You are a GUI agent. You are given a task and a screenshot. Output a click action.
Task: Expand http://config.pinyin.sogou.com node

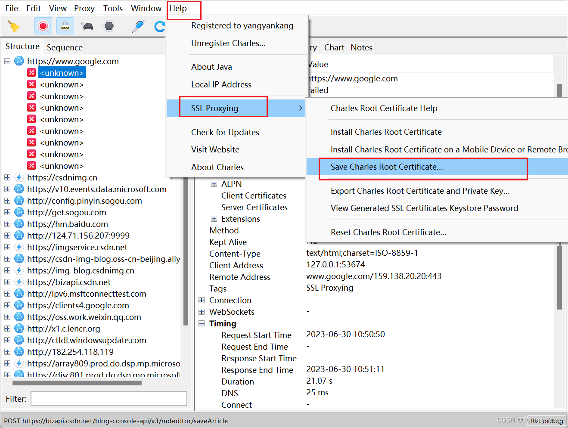7,201
